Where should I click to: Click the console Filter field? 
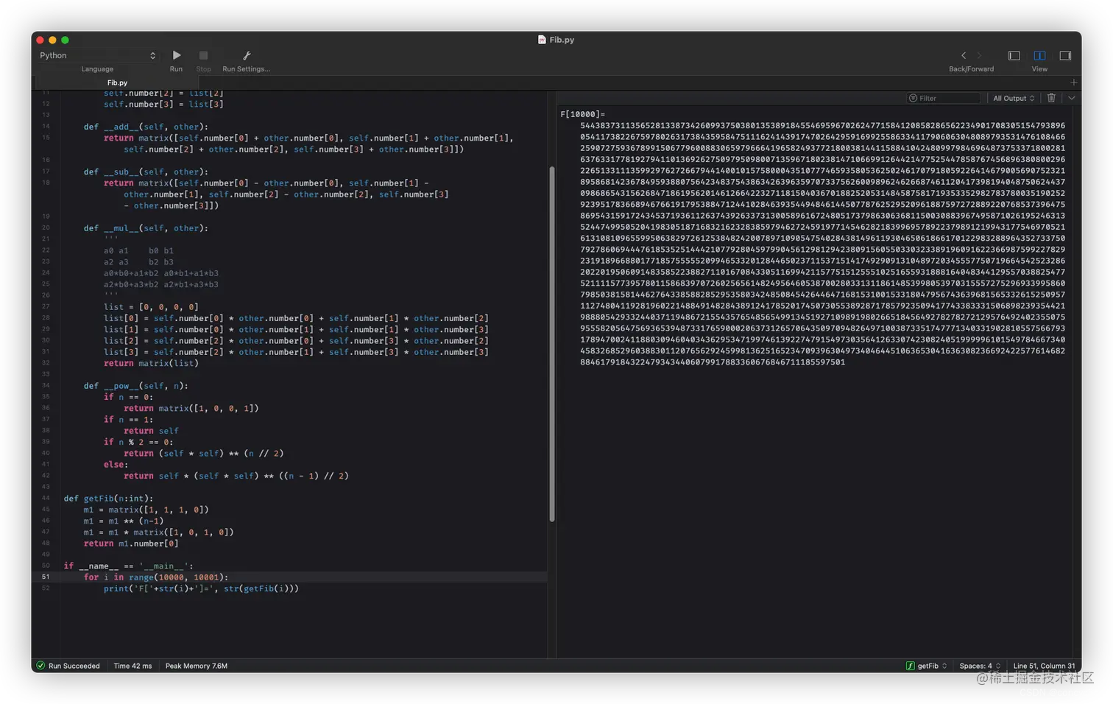coord(944,98)
